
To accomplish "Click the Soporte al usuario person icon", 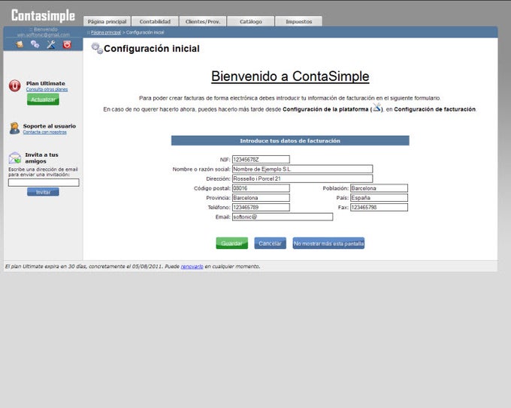I will click(x=14, y=128).
